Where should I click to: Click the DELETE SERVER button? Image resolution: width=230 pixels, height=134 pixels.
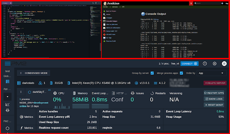(215, 83)
